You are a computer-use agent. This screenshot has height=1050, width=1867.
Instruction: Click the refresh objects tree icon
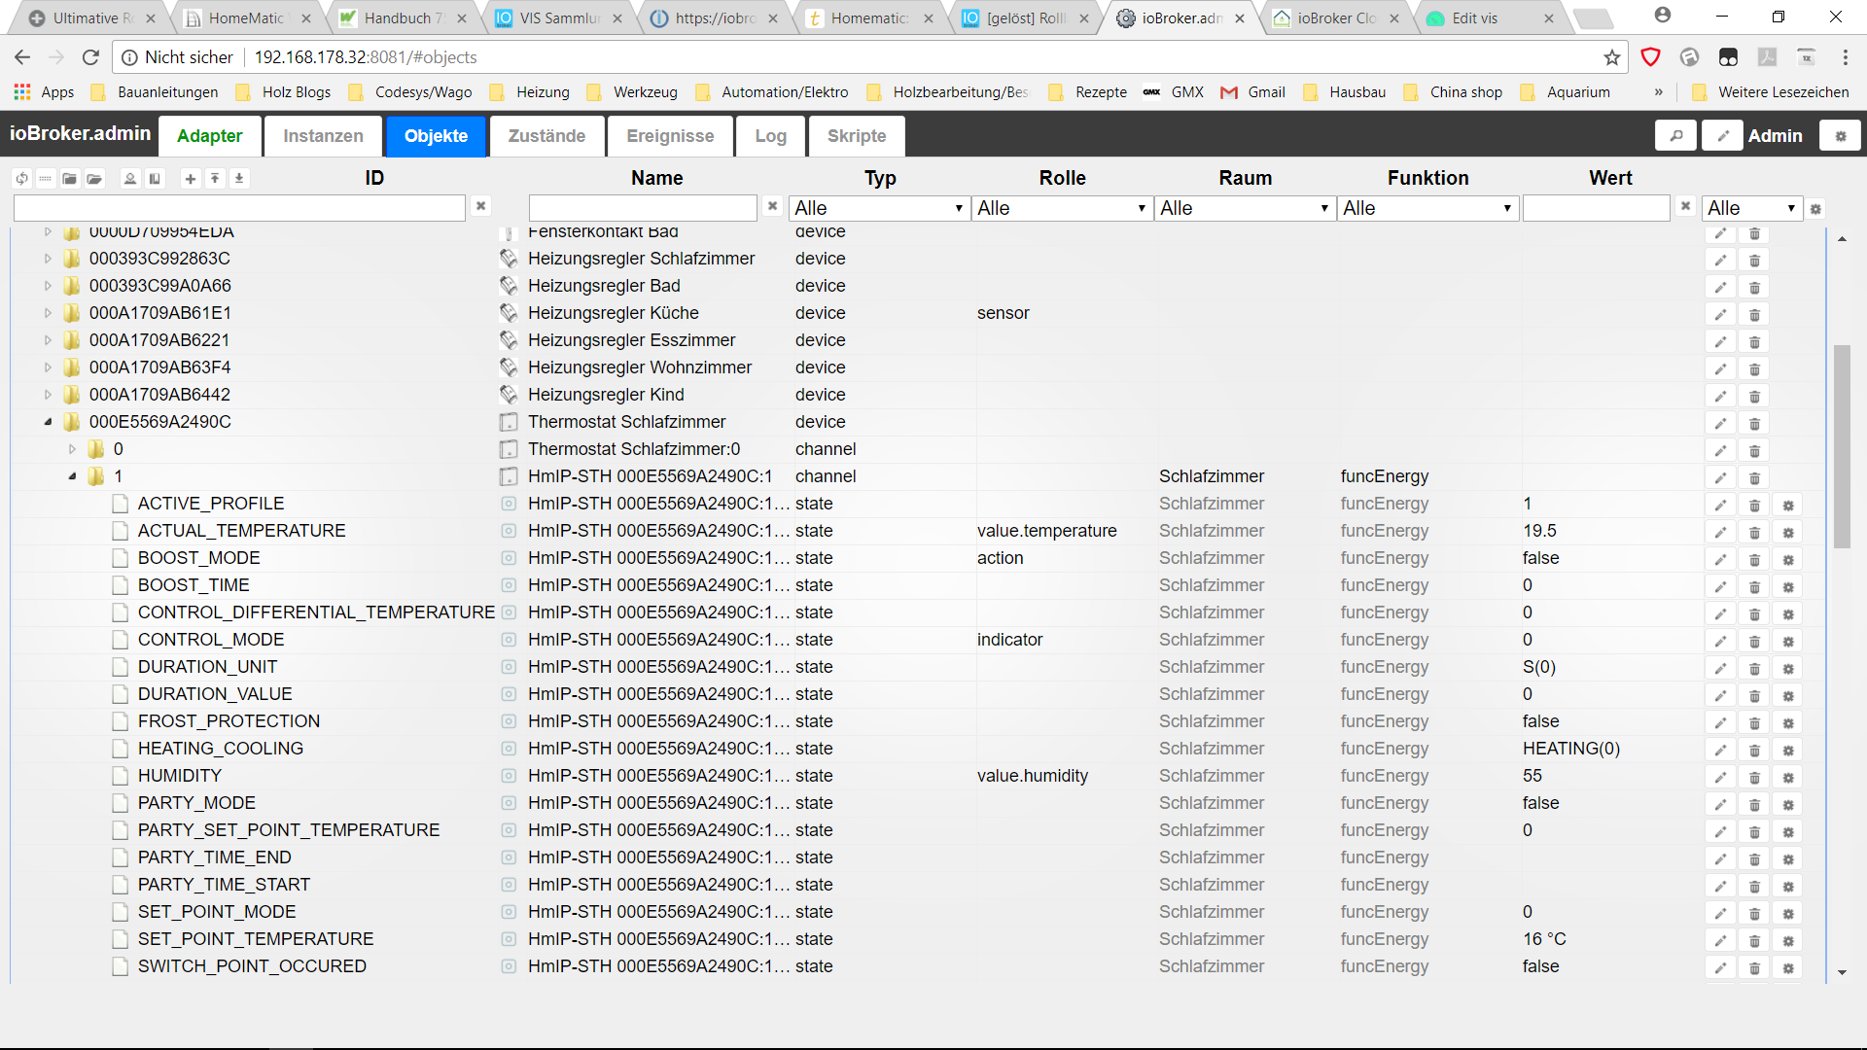(21, 179)
